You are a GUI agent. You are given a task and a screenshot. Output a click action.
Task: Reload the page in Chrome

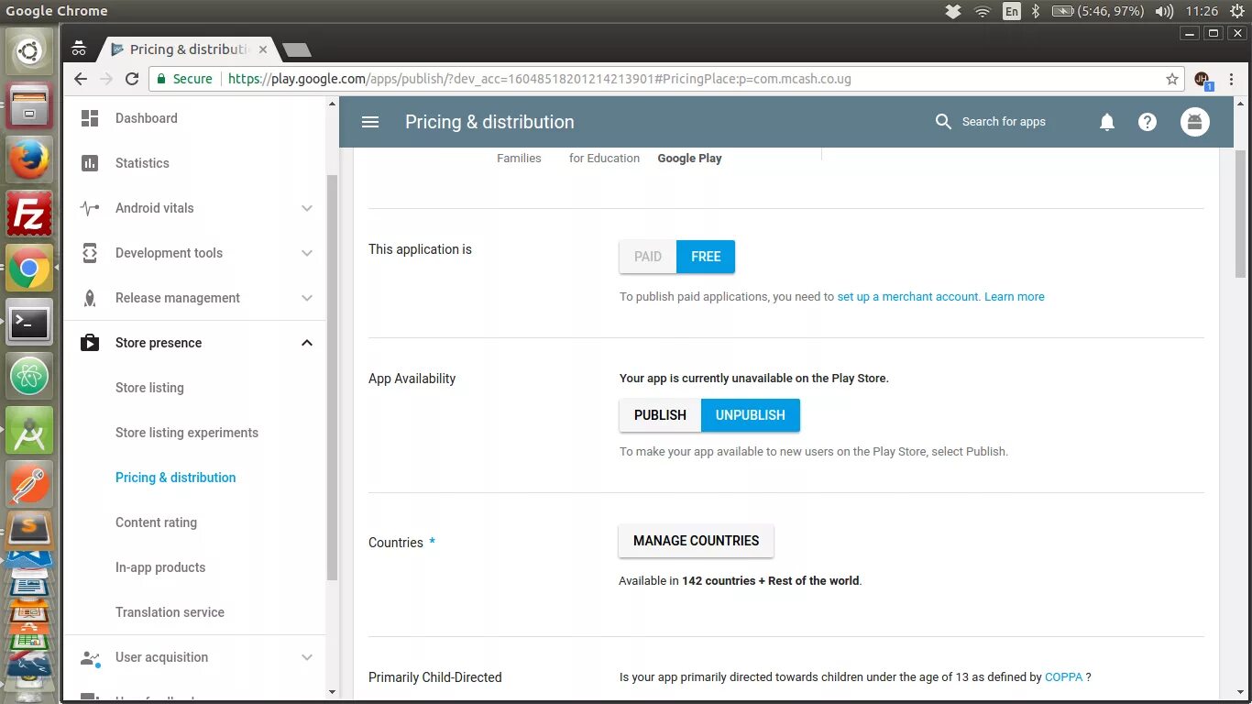tap(132, 79)
